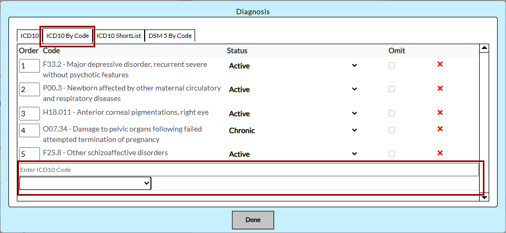Image resolution: width=506 pixels, height=233 pixels.
Task: Check Omit for F33.2 diagnosis
Action: [x=392, y=65]
